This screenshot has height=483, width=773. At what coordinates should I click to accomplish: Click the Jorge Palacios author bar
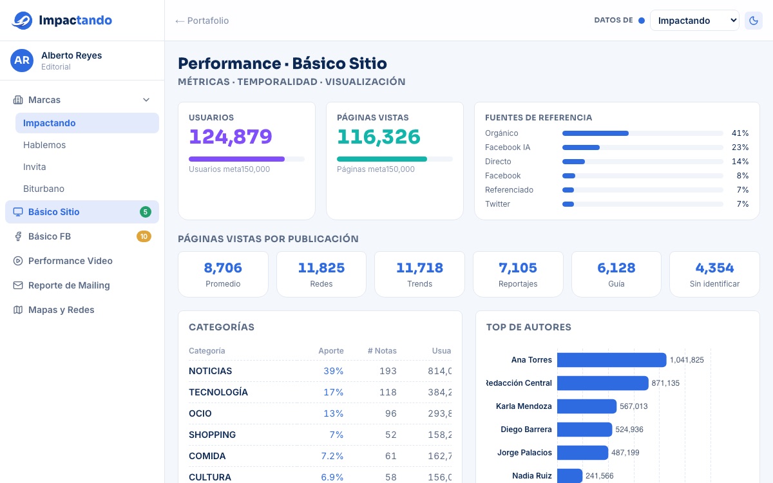click(x=583, y=453)
